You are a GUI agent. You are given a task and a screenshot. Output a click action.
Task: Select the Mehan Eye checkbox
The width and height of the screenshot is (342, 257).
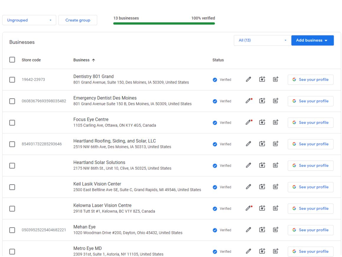point(12,230)
